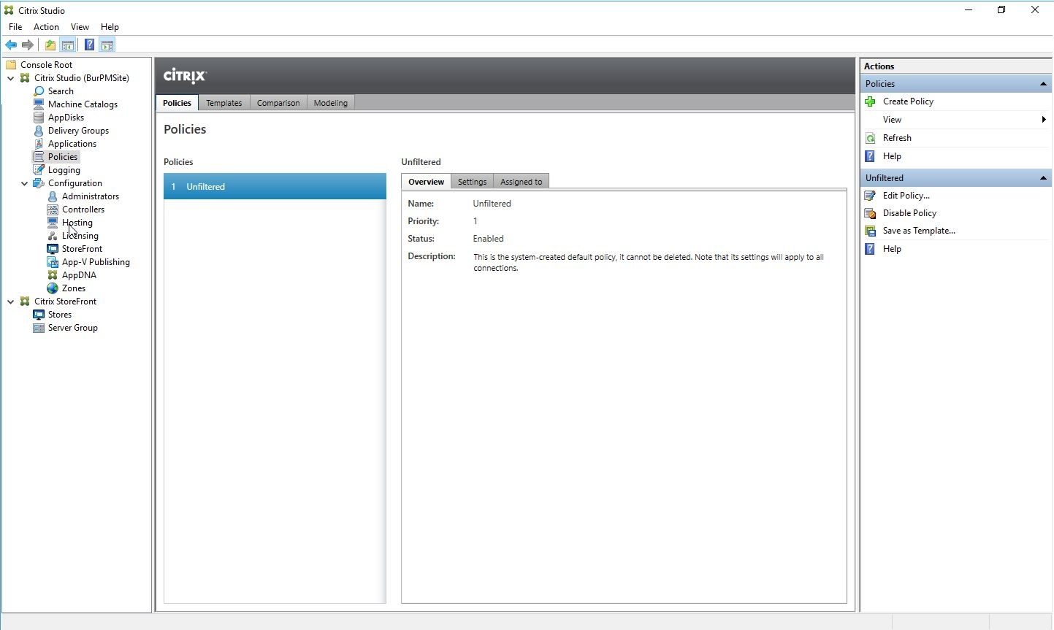Click Create Policy action
This screenshot has width=1054, height=630.
[x=908, y=101]
